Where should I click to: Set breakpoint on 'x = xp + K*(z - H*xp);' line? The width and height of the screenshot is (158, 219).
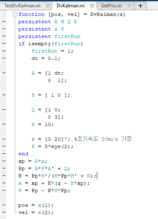[4, 183]
